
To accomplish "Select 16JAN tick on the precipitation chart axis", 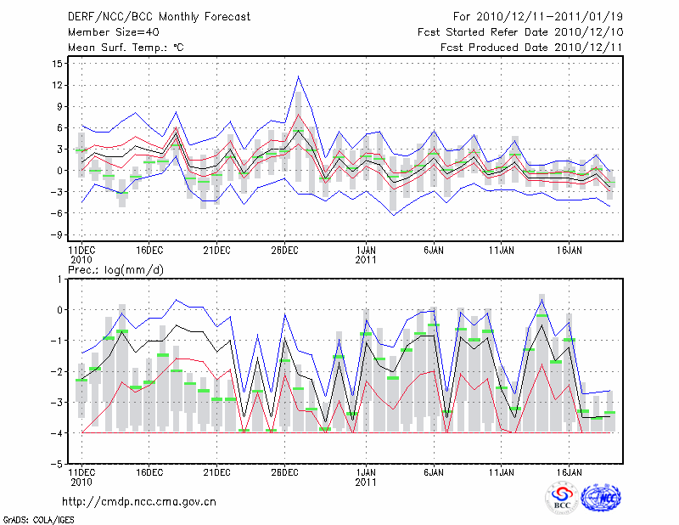I will tap(570, 471).
